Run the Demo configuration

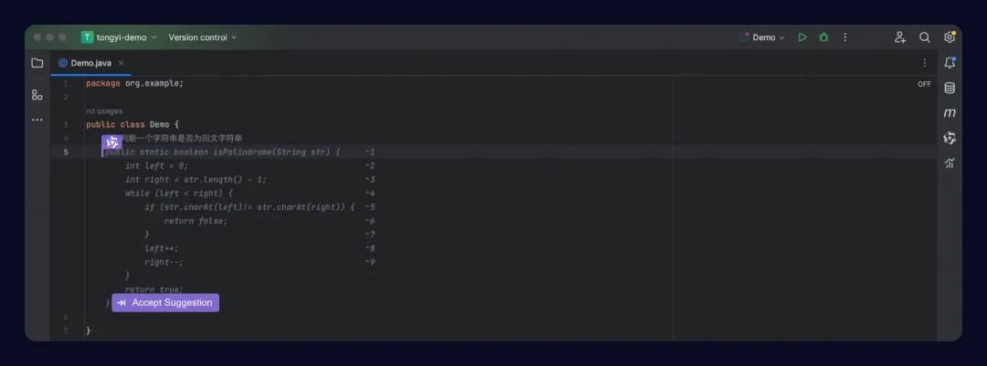[802, 37]
